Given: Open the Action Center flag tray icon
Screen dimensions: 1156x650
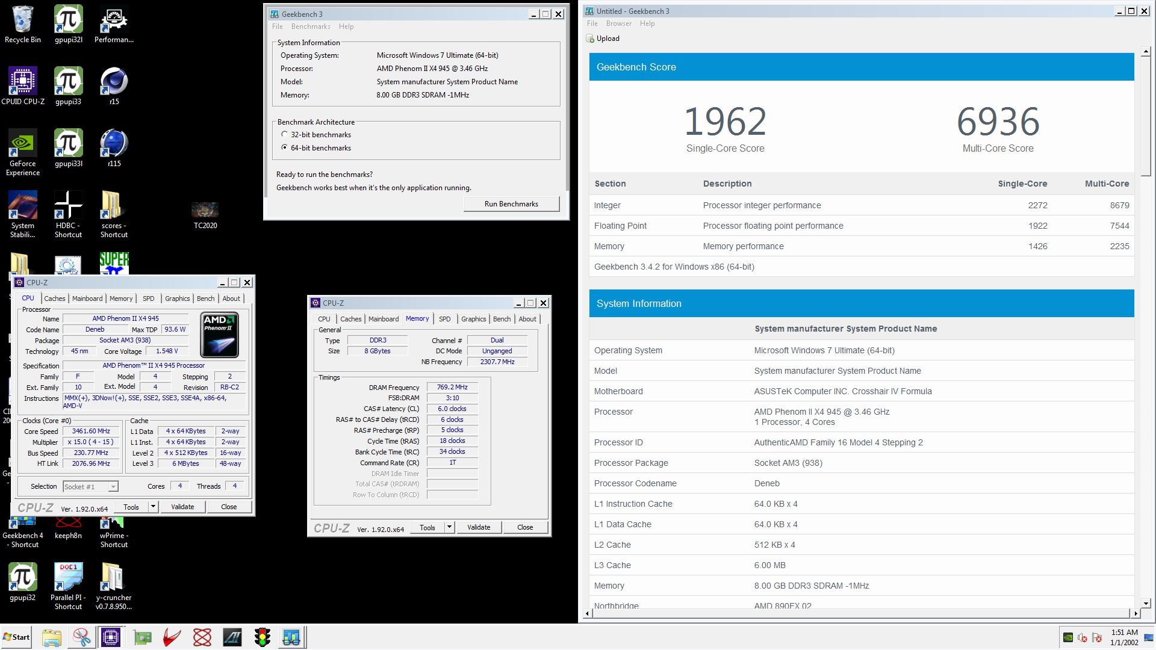Looking at the screenshot, I should pyautogui.click(x=1097, y=637).
